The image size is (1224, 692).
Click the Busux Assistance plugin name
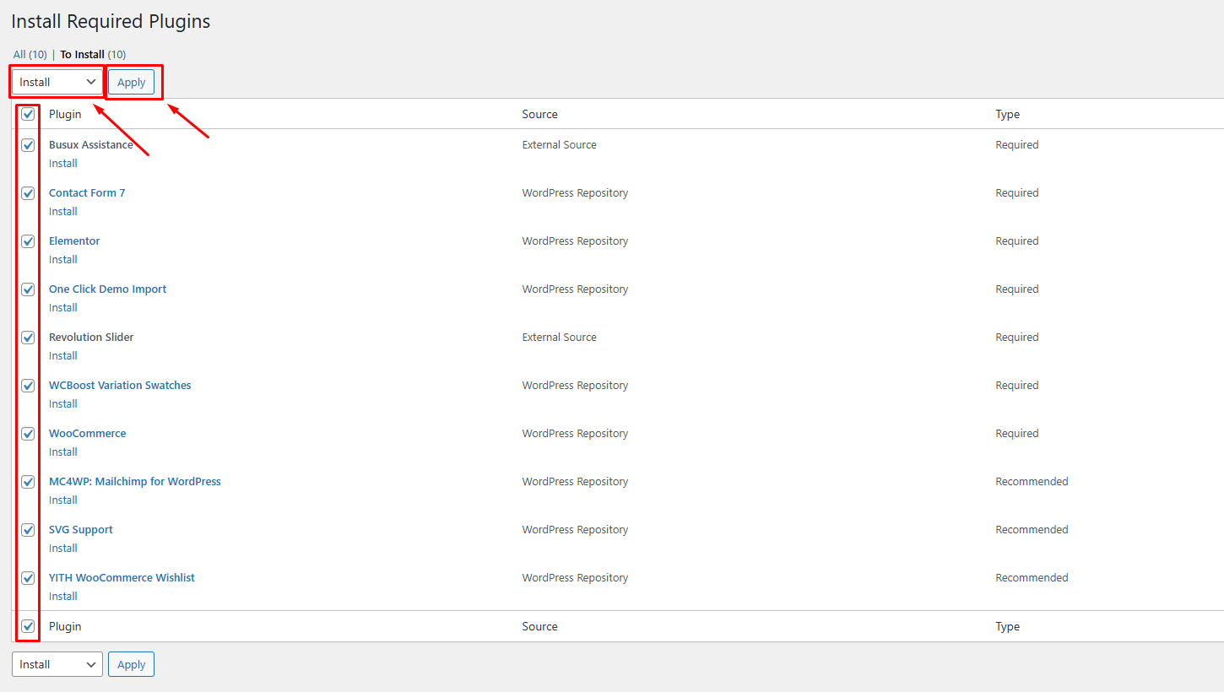point(91,145)
